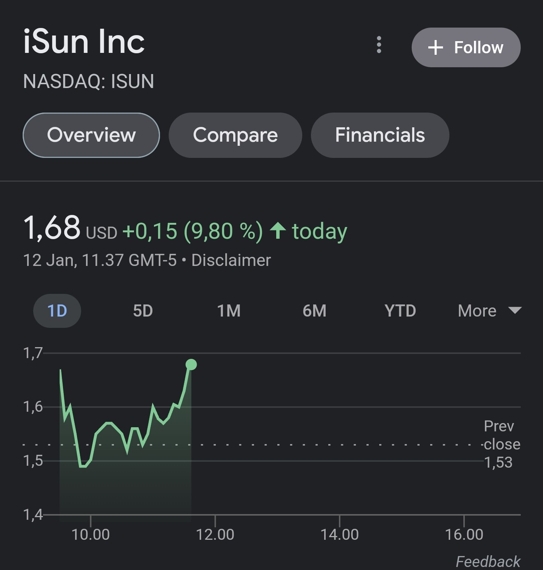
Task: Open the Financials tab
Action: tap(380, 135)
